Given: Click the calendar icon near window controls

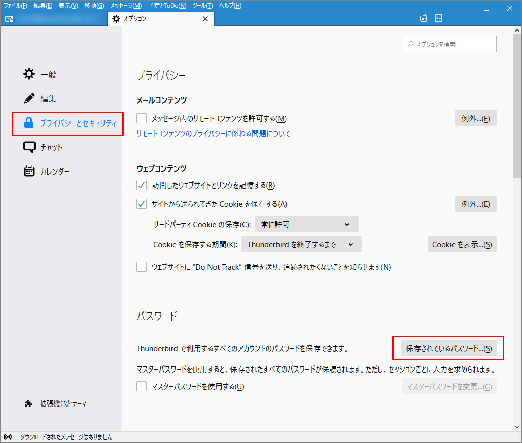Looking at the screenshot, I should (x=423, y=18).
